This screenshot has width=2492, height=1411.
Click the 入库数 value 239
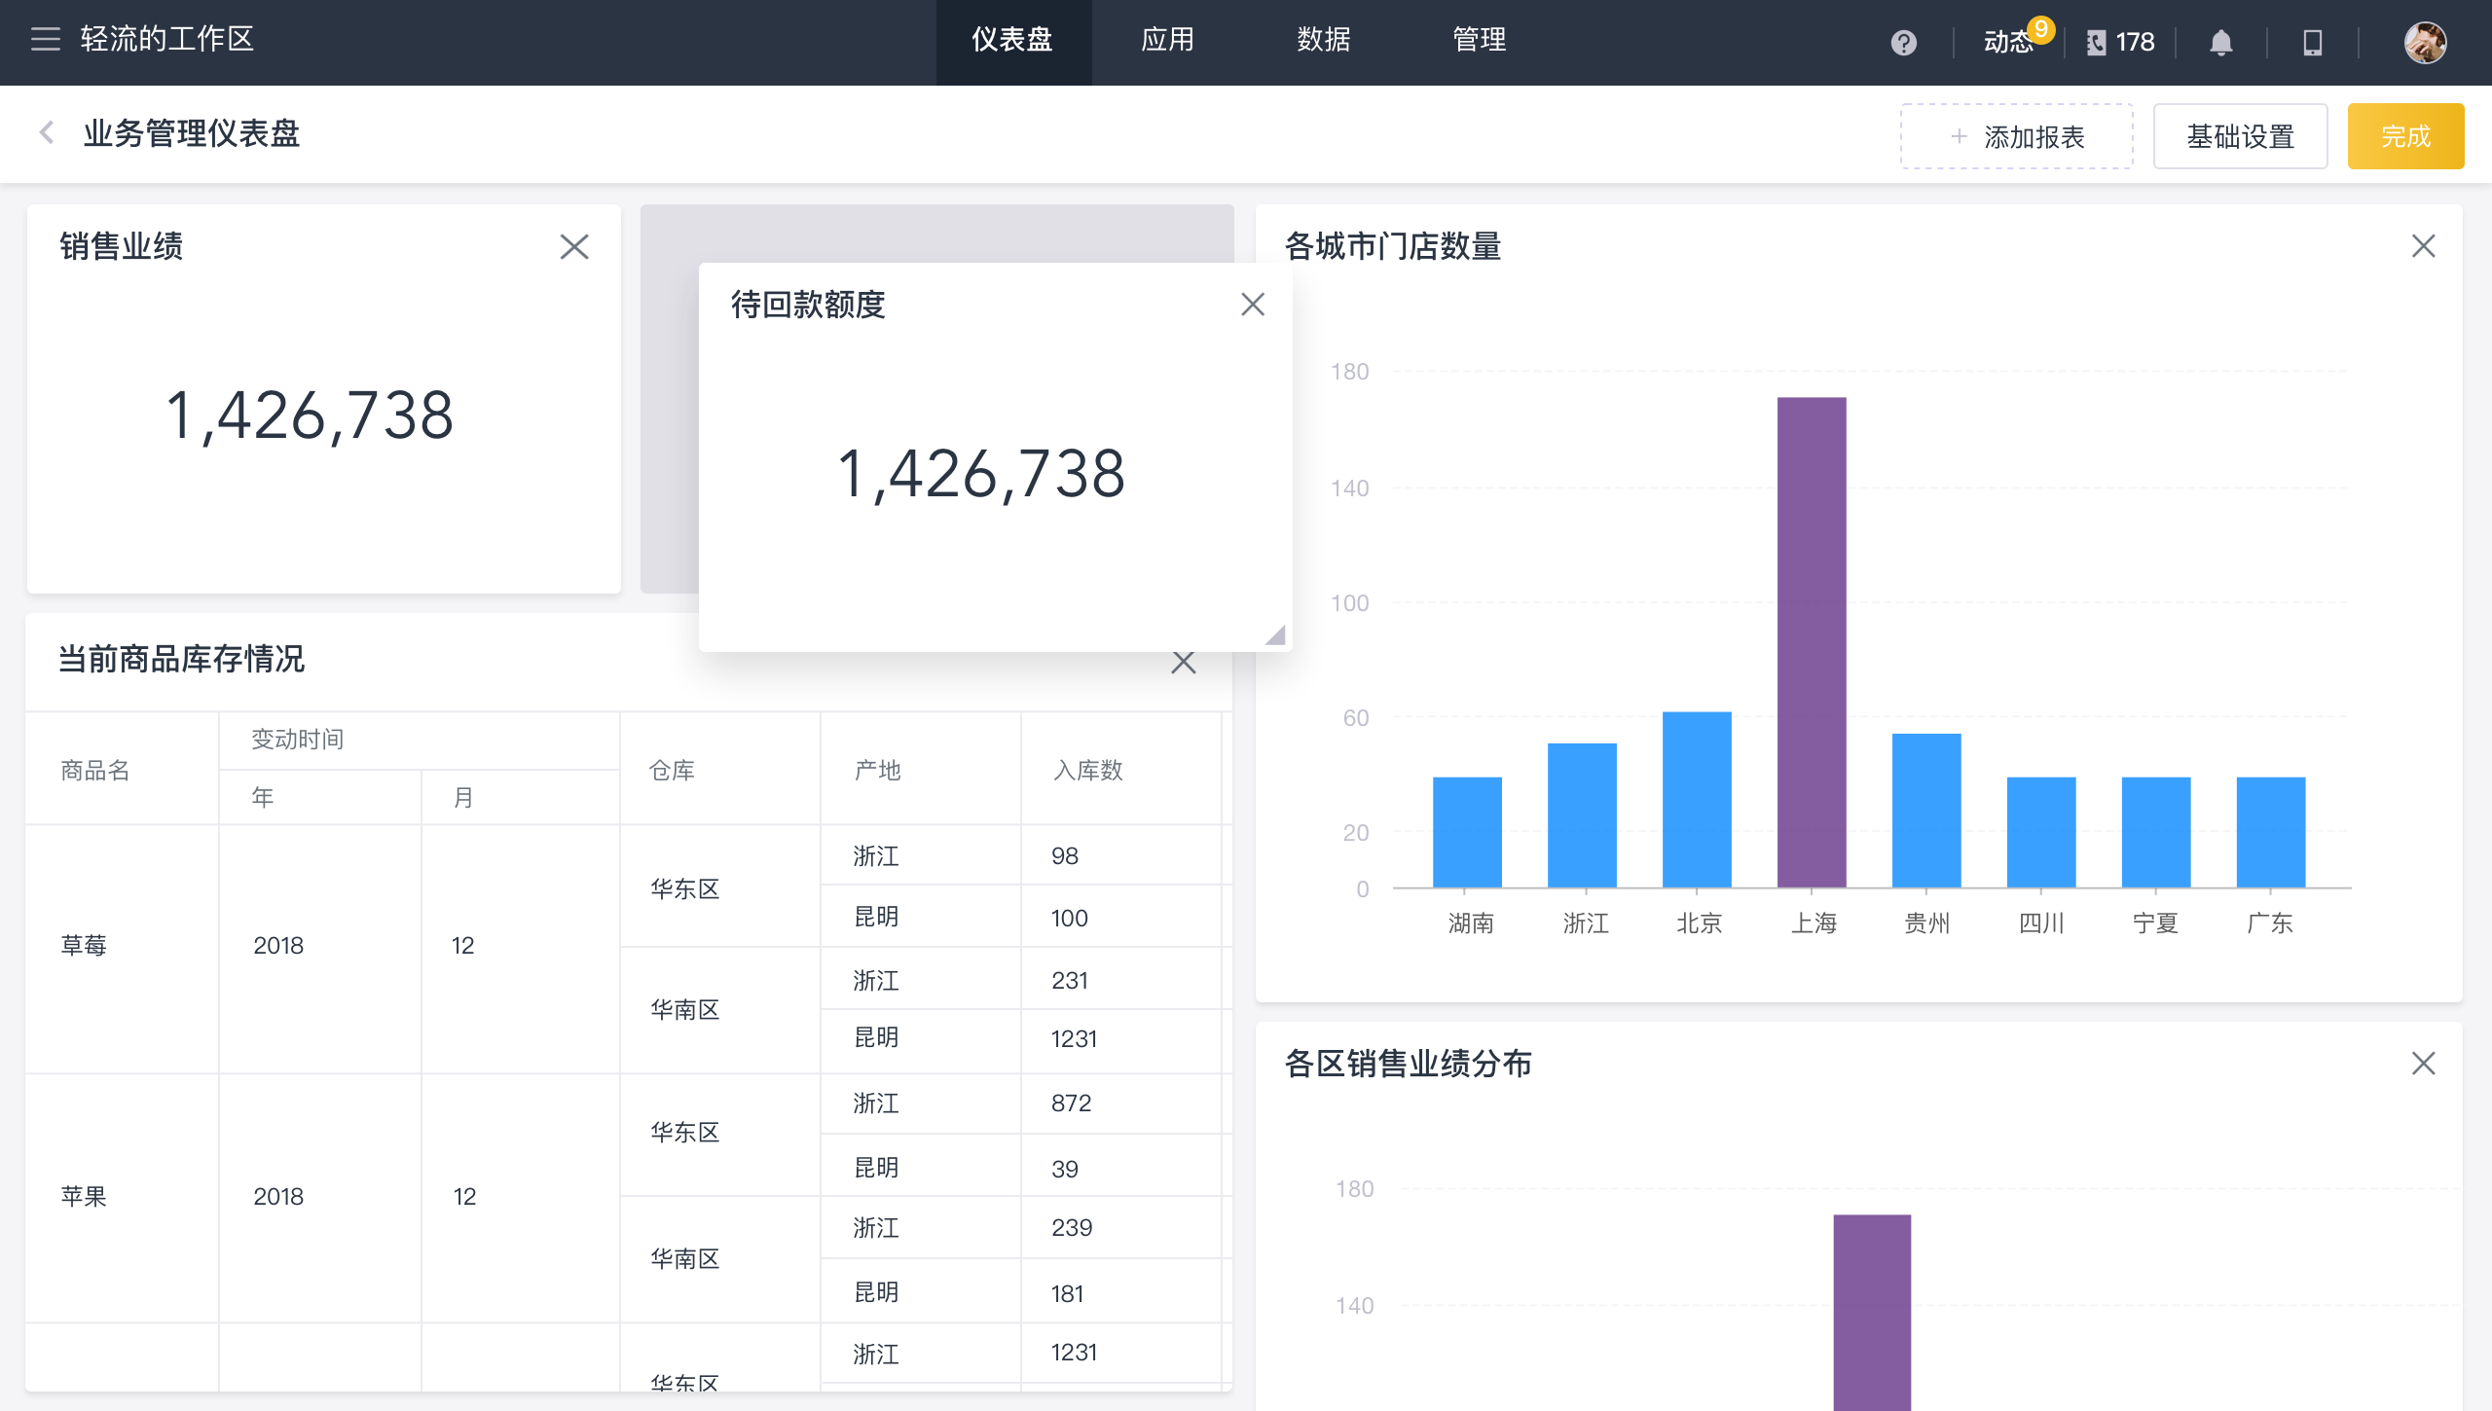[x=1072, y=1228]
